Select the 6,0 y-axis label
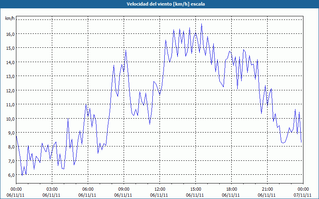Screen dimensions: 319x199 [11, 175]
